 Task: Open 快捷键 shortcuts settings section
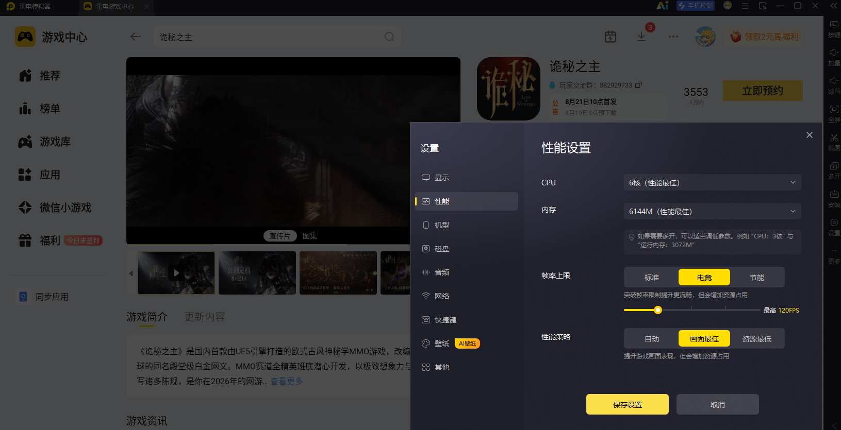[x=467, y=320]
